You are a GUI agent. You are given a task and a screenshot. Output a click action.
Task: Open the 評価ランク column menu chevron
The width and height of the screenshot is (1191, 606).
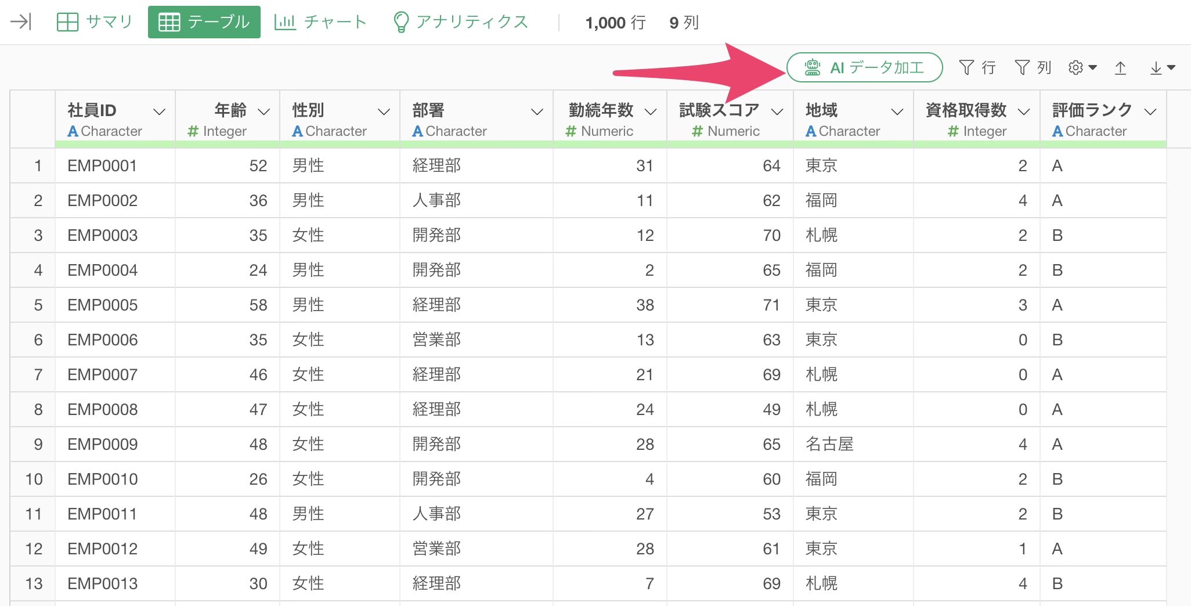click(1150, 111)
